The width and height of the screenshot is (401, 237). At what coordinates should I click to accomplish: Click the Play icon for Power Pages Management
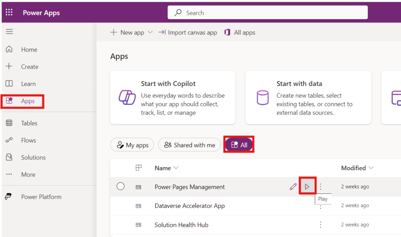tap(307, 187)
